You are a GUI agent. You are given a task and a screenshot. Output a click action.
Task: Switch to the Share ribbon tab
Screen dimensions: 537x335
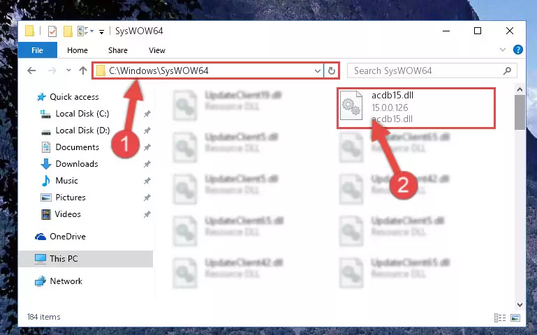pyautogui.click(x=118, y=50)
